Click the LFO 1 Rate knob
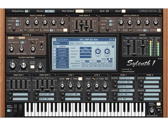Image resolution: width=168 pixels, height=126 pixels. click(62, 86)
